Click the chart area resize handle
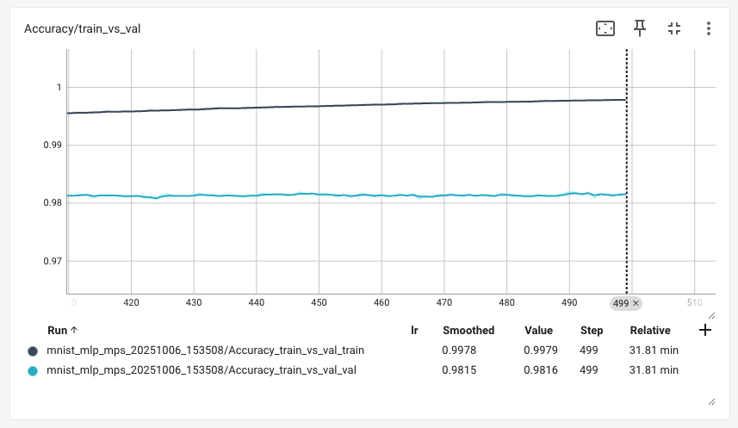The image size is (738, 428). tap(711, 315)
